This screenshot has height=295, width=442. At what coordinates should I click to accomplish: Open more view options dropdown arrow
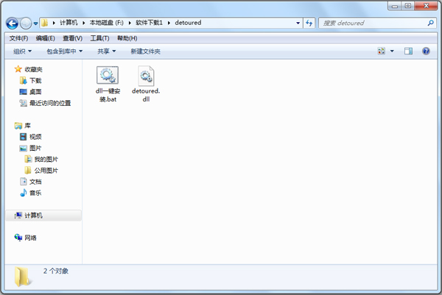[x=392, y=51]
